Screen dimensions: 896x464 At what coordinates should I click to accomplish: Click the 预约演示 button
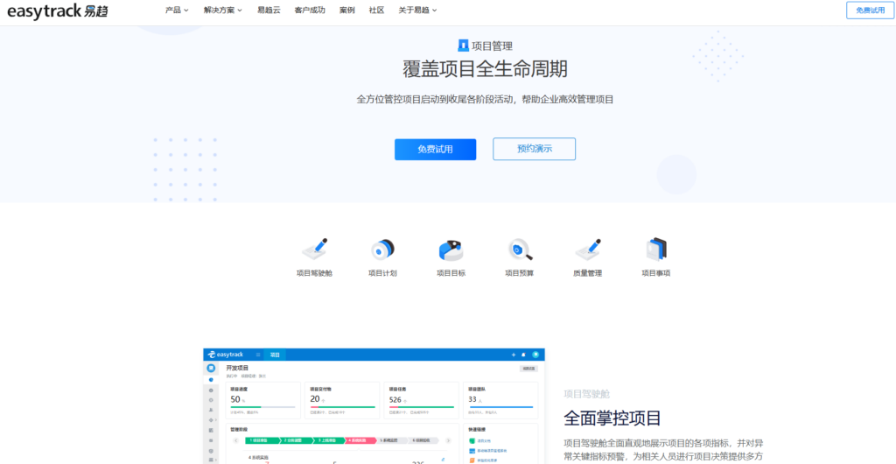point(534,149)
